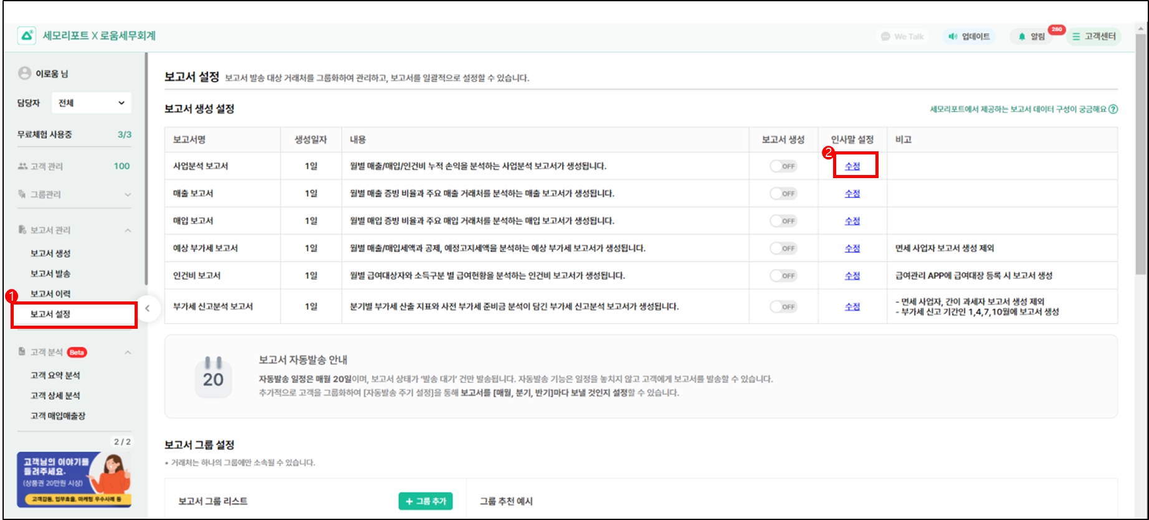
Task: Go to 보고서 발송 menu item
Action: tap(50, 273)
